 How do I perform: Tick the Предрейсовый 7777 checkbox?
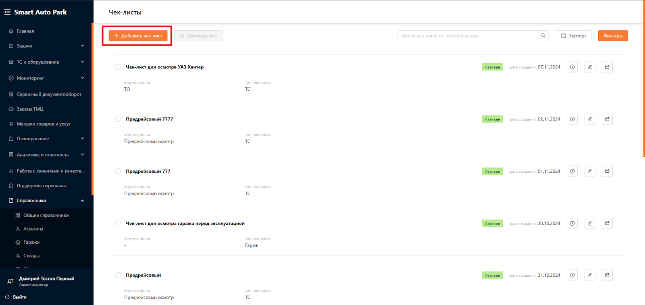(118, 119)
